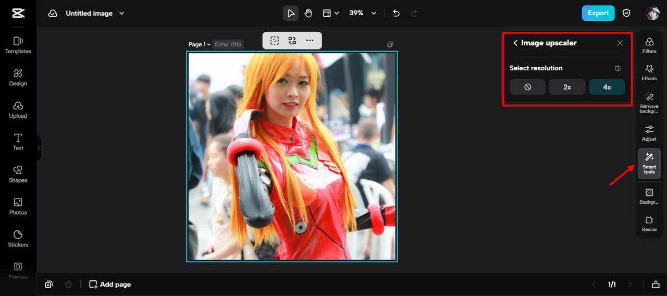Open the Untitled image title dropdown

(95, 14)
